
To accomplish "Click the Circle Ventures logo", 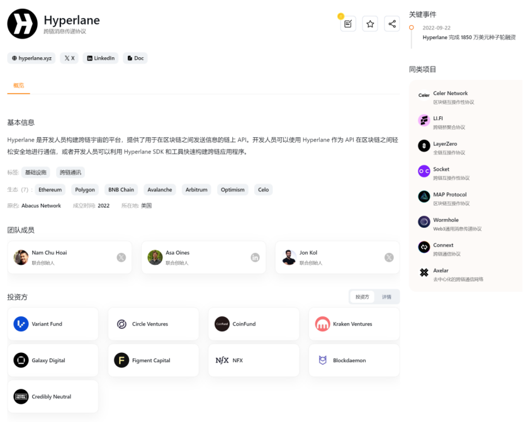I will click(x=121, y=324).
